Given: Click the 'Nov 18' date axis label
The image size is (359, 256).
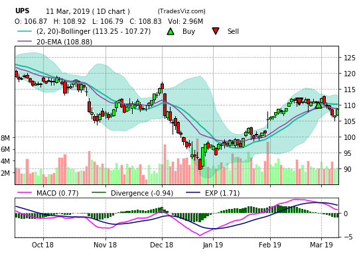Looking at the screenshot, I should (105, 245).
